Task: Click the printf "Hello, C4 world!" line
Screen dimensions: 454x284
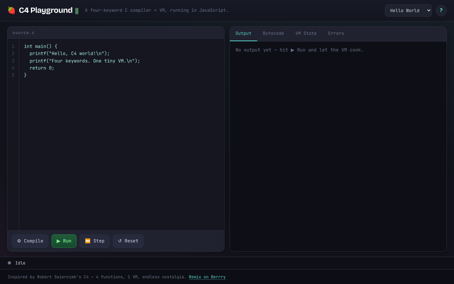Action: click(70, 54)
